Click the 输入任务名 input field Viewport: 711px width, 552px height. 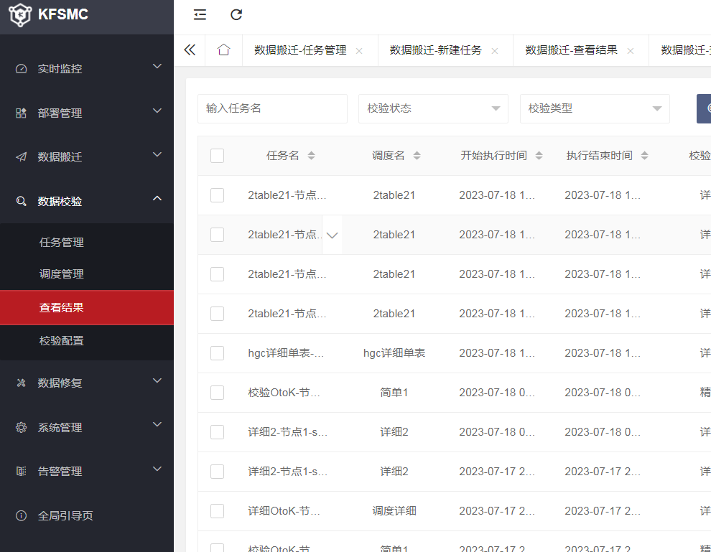pyautogui.click(x=272, y=108)
